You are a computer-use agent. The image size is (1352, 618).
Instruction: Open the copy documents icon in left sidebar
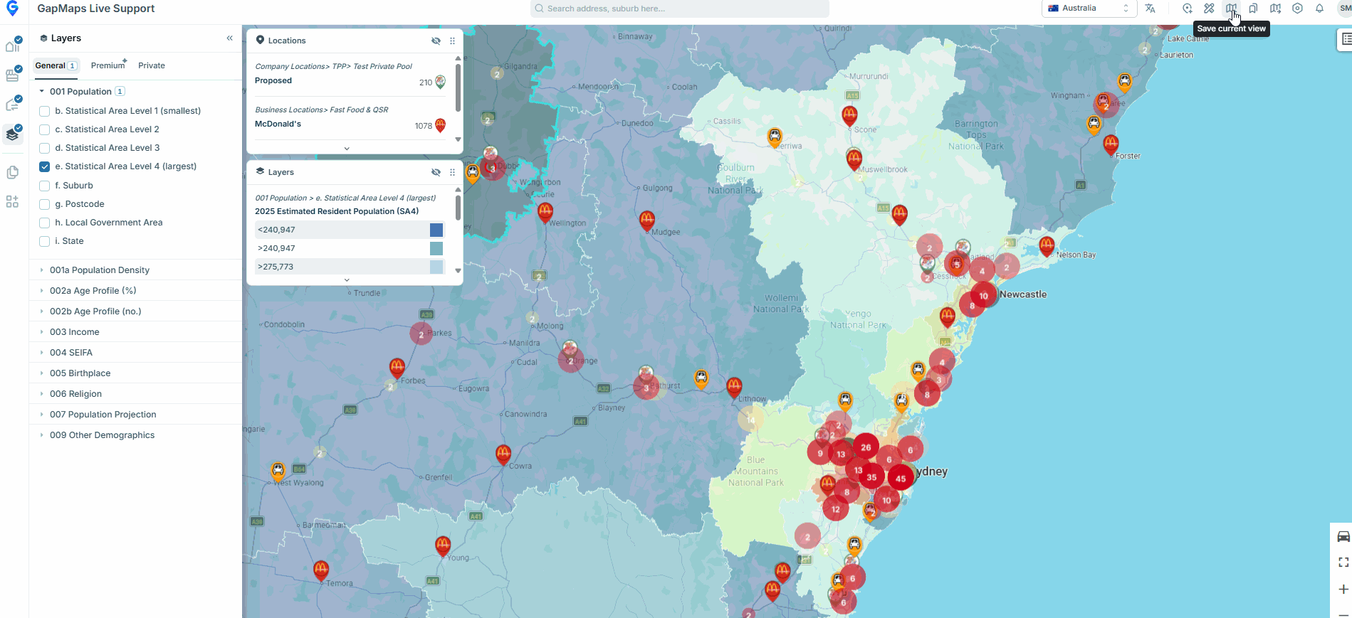click(12, 172)
